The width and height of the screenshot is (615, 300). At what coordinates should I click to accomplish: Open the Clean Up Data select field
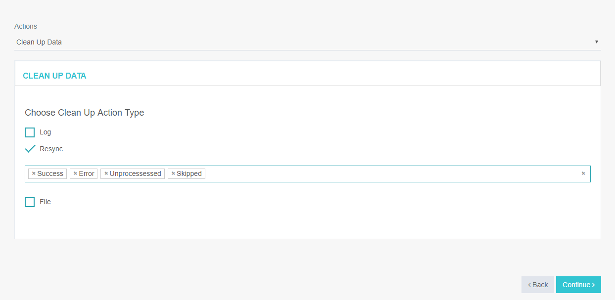coord(297,42)
